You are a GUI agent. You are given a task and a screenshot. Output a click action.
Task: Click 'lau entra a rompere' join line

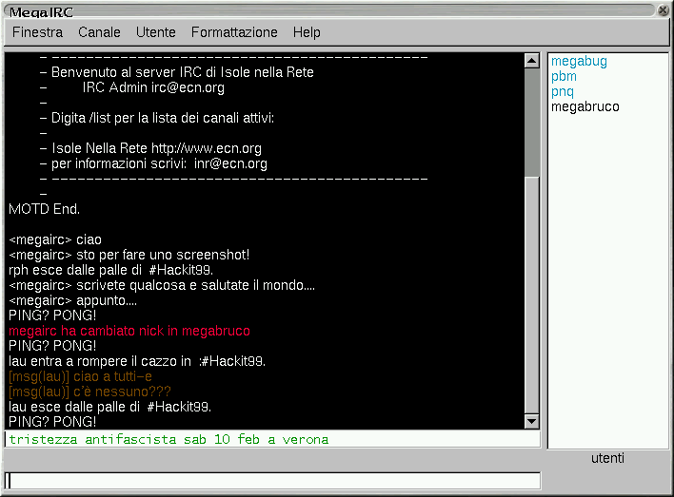point(137,361)
